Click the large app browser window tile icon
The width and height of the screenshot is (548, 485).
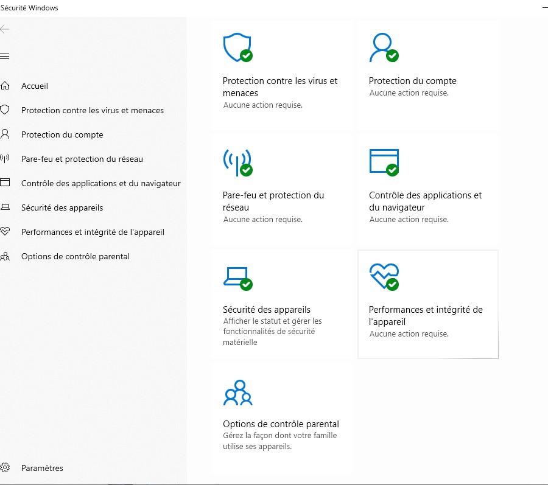[x=384, y=162]
